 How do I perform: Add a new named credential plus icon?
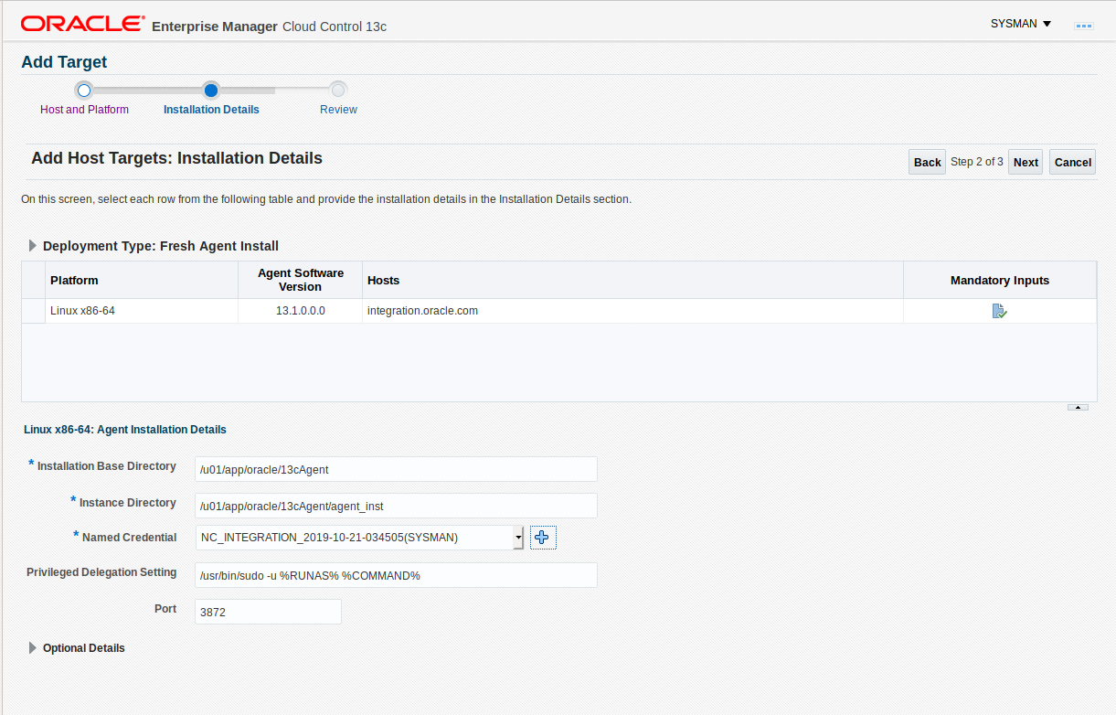[x=543, y=538]
